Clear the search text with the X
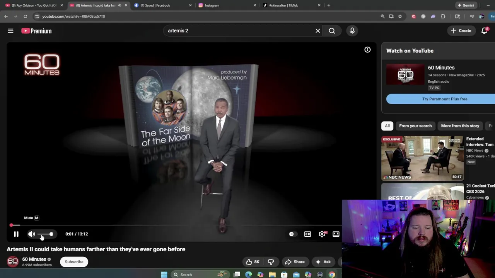The image size is (495, 278). click(x=318, y=31)
